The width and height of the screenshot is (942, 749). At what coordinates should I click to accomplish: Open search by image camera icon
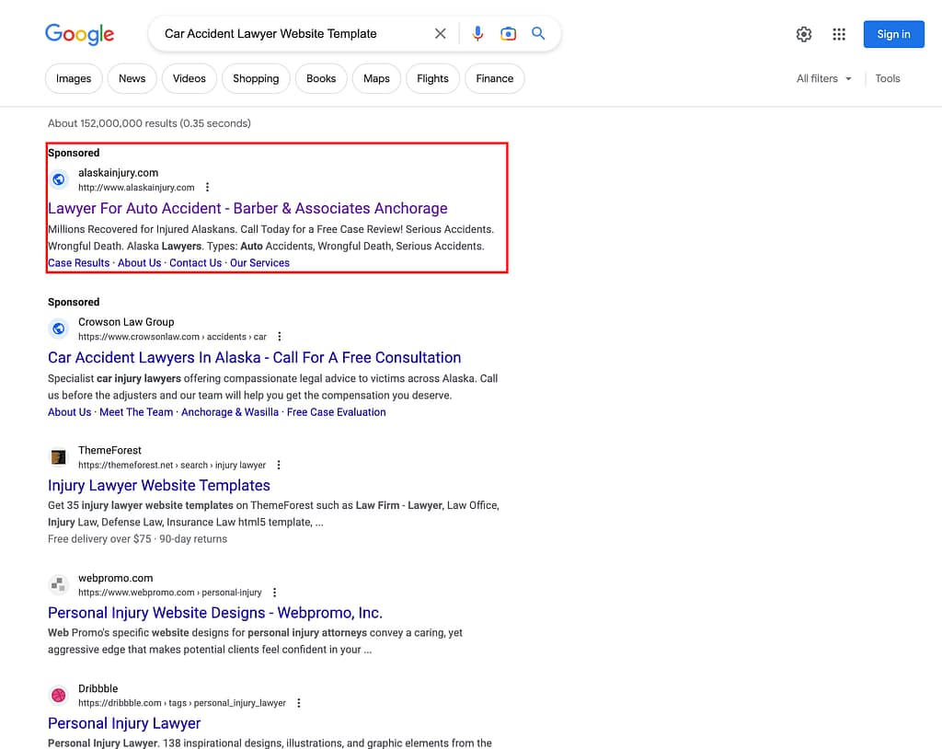pyautogui.click(x=508, y=34)
